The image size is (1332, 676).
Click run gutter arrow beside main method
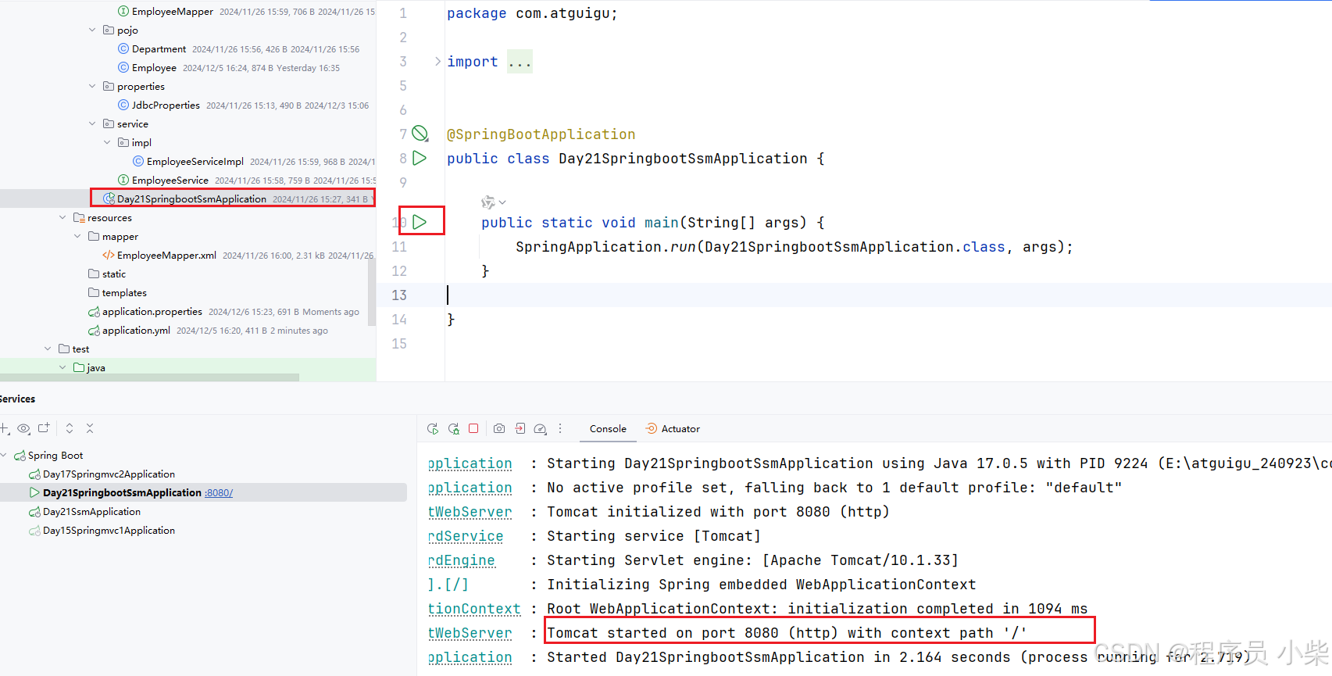420,222
